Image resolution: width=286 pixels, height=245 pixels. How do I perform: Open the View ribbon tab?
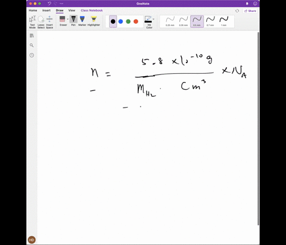[x=71, y=10]
